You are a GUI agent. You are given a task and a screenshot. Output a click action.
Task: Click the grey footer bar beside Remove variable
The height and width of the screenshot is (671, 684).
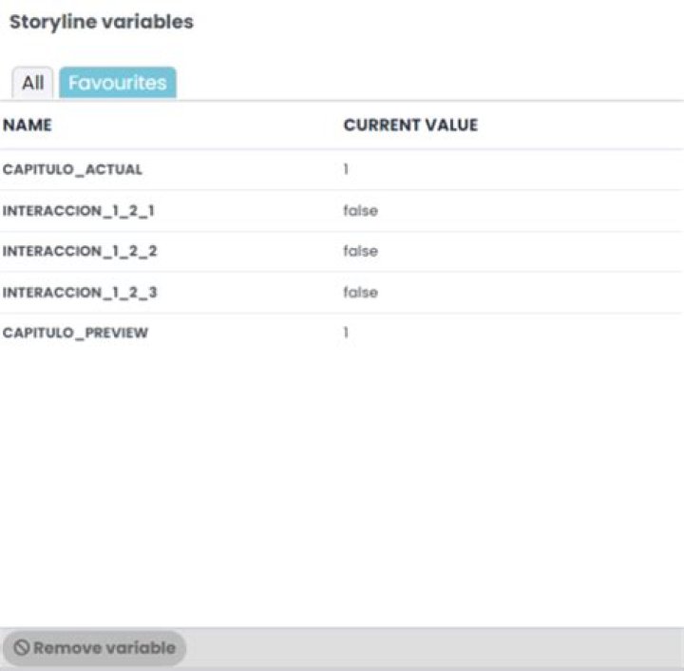click(435, 648)
